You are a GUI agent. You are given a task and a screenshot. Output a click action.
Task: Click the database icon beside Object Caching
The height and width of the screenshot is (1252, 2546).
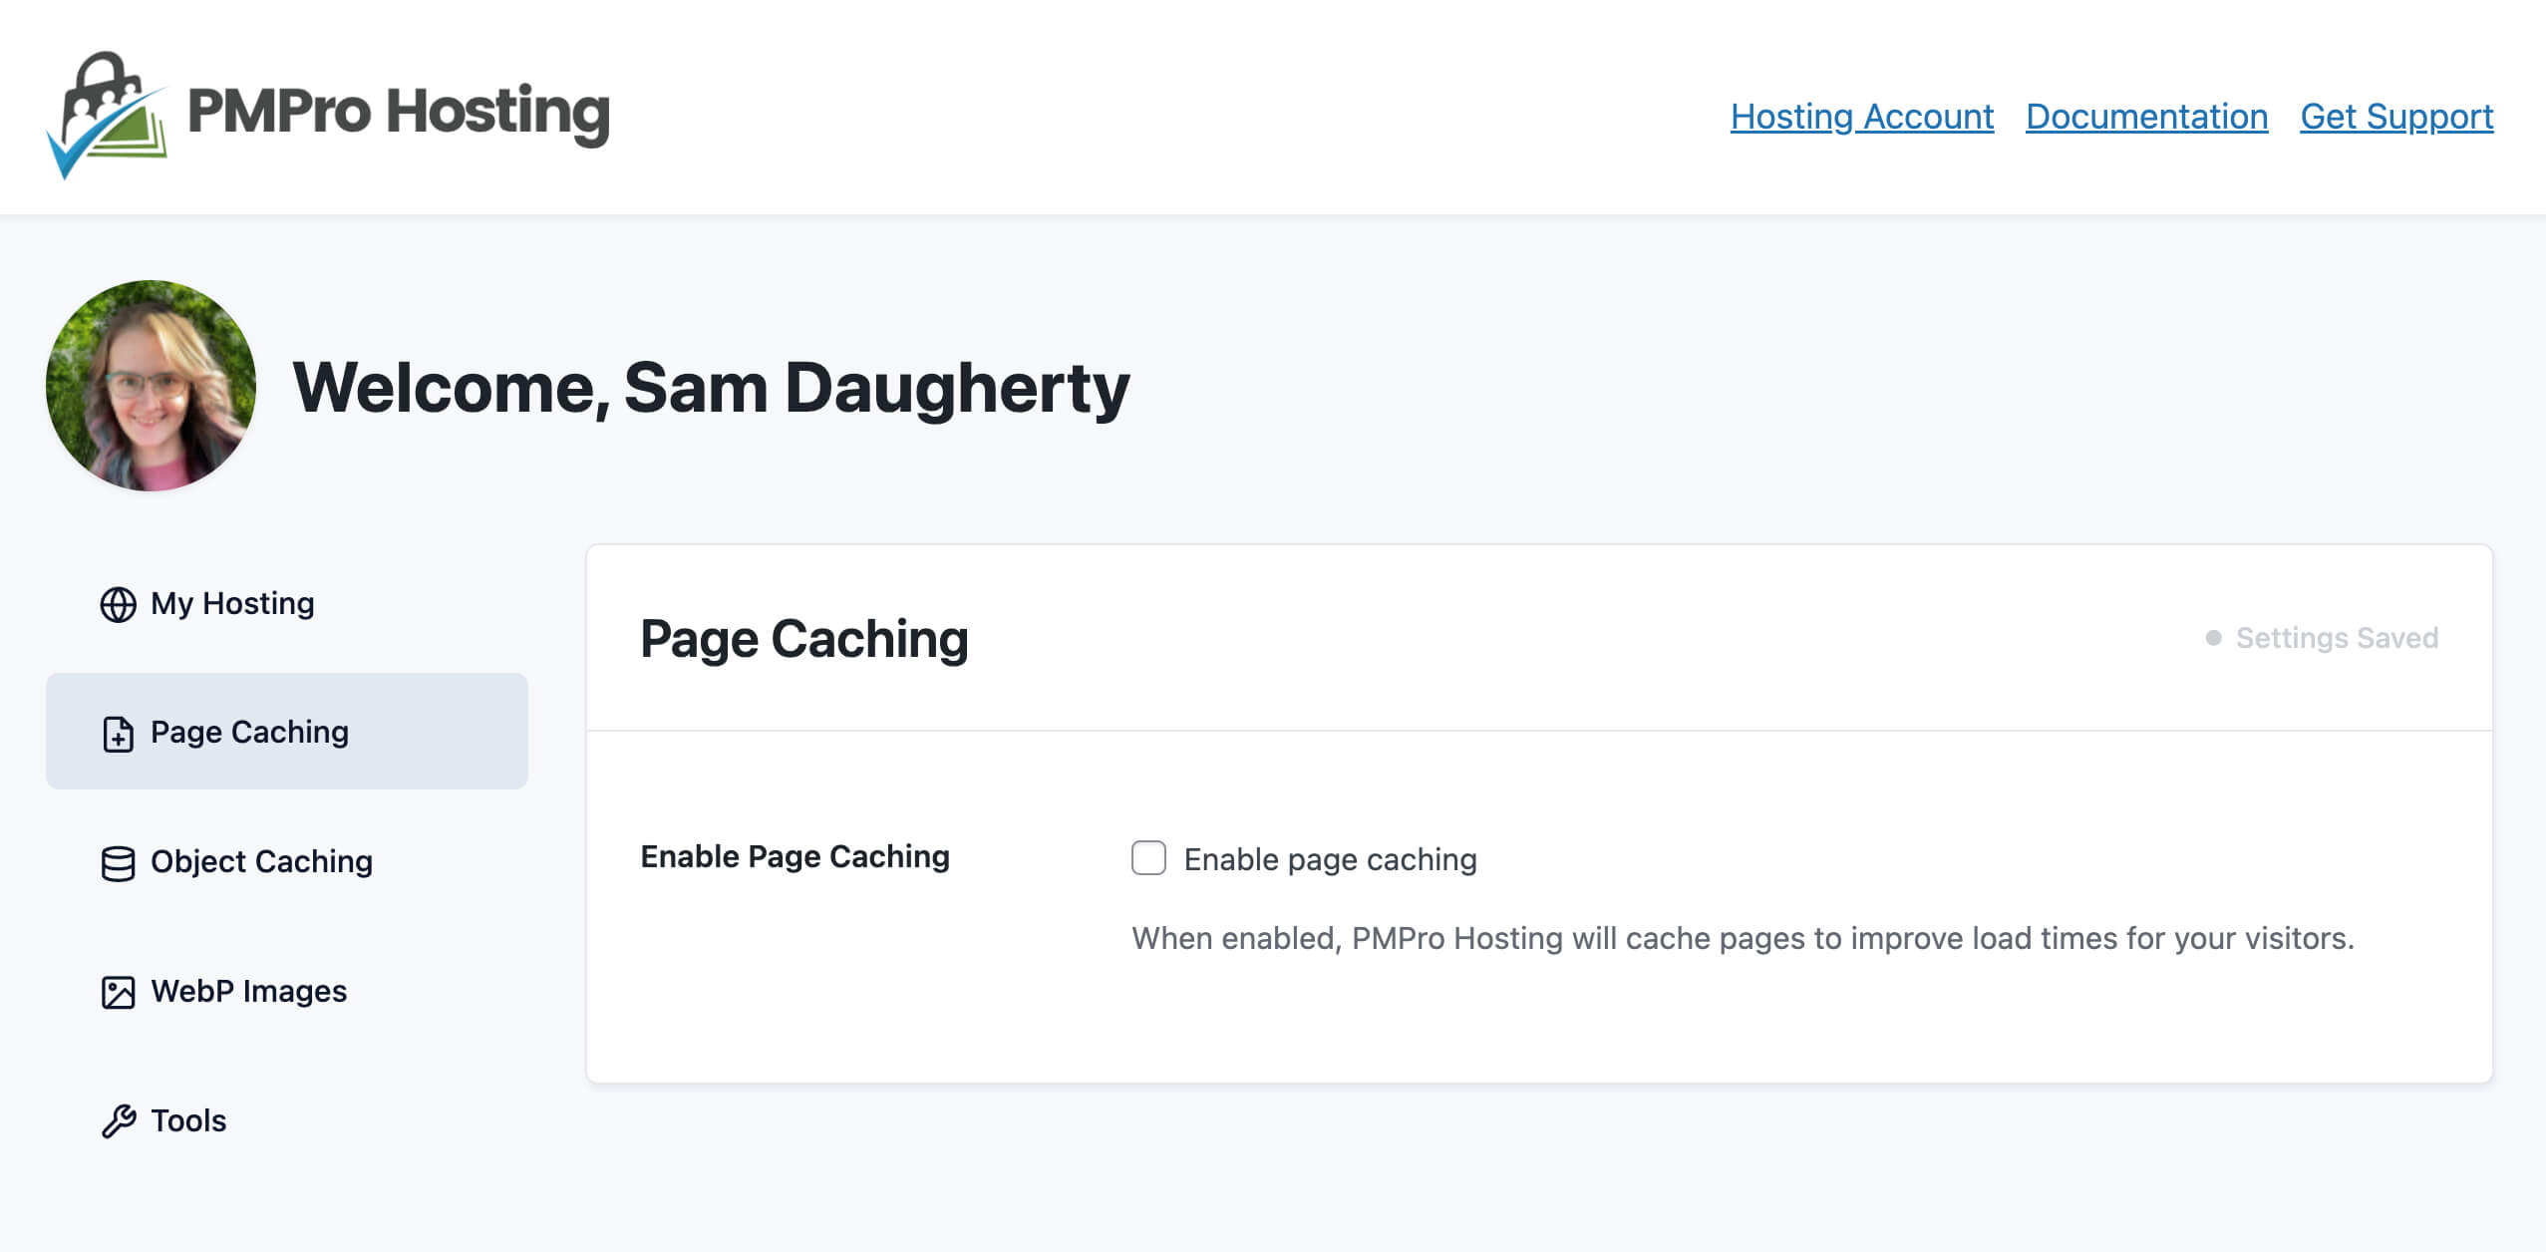[x=118, y=863]
